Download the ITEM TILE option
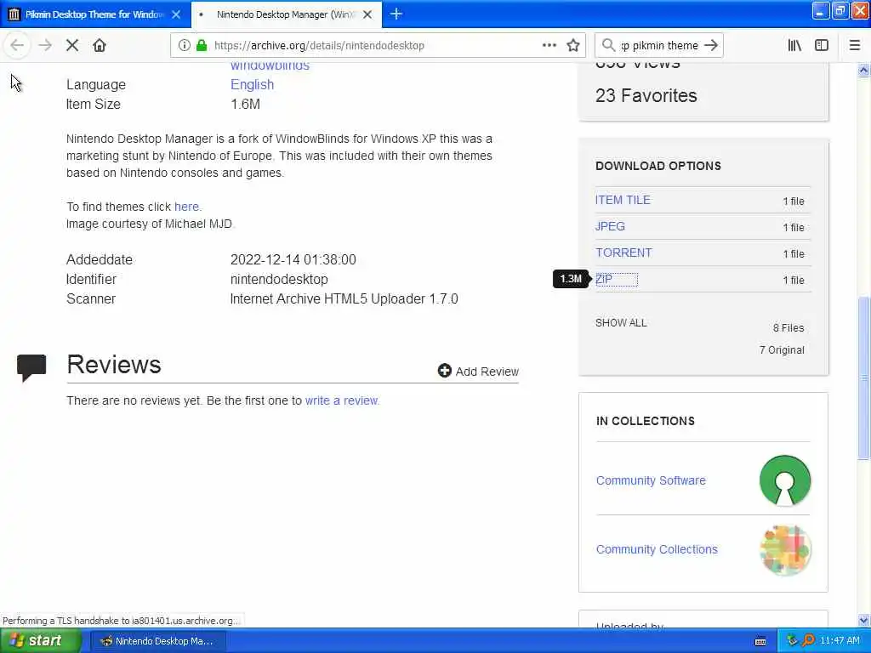This screenshot has width=871, height=653. pos(623,200)
